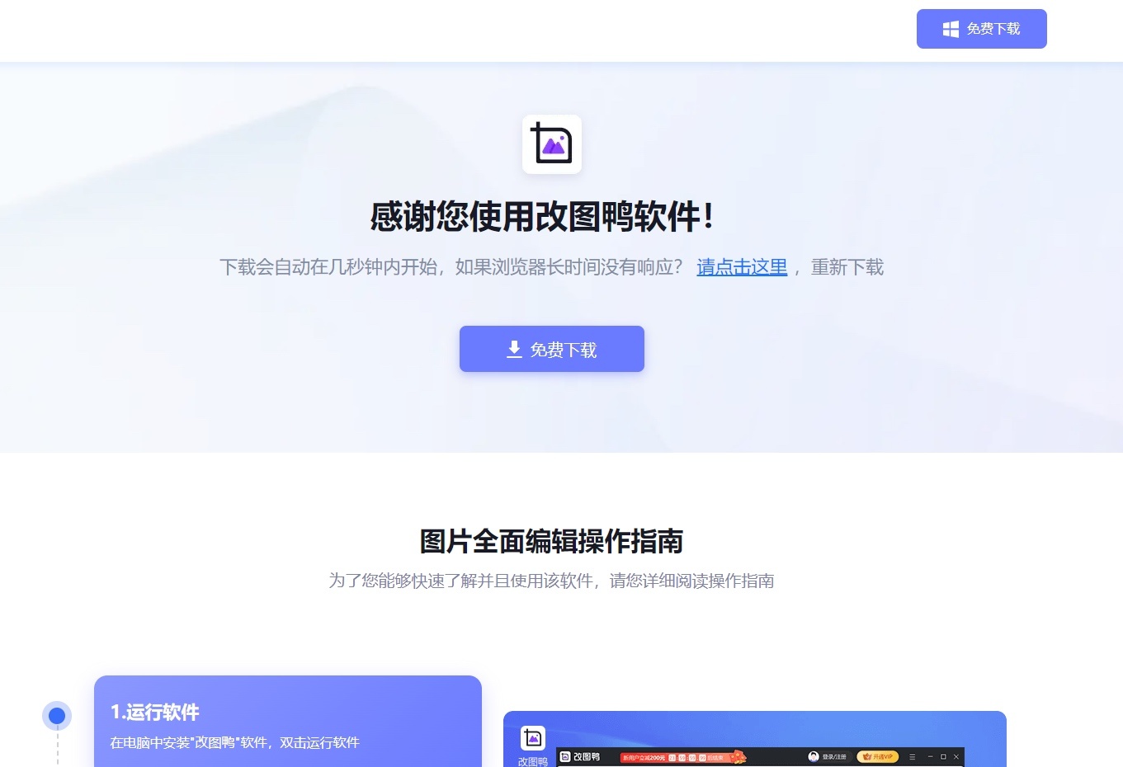Viewport: 1123px width, 767px height.
Task: Click the 改图鸭 app logo above the heading
Action: pyautogui.click(x=552, y=144)
